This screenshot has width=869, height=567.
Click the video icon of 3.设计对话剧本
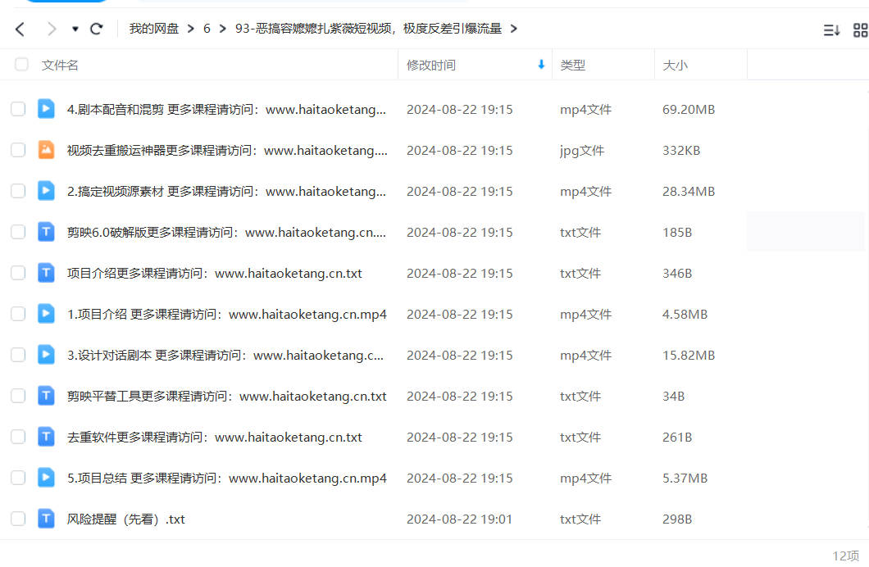pos(46,354)
